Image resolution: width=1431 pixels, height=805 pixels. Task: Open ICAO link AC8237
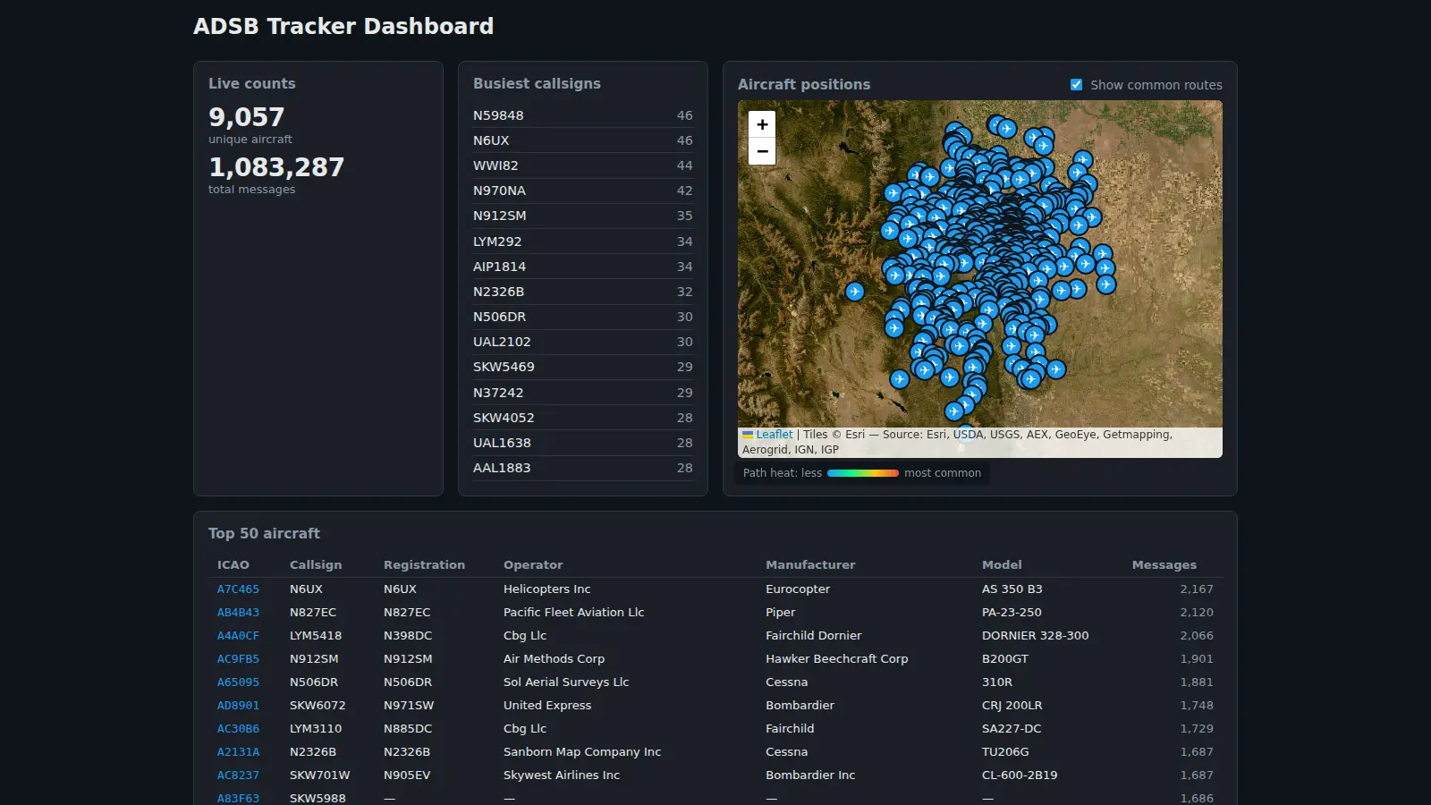tap(238, 775)
